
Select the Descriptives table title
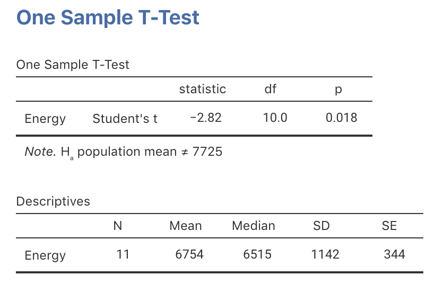point(53,201)
